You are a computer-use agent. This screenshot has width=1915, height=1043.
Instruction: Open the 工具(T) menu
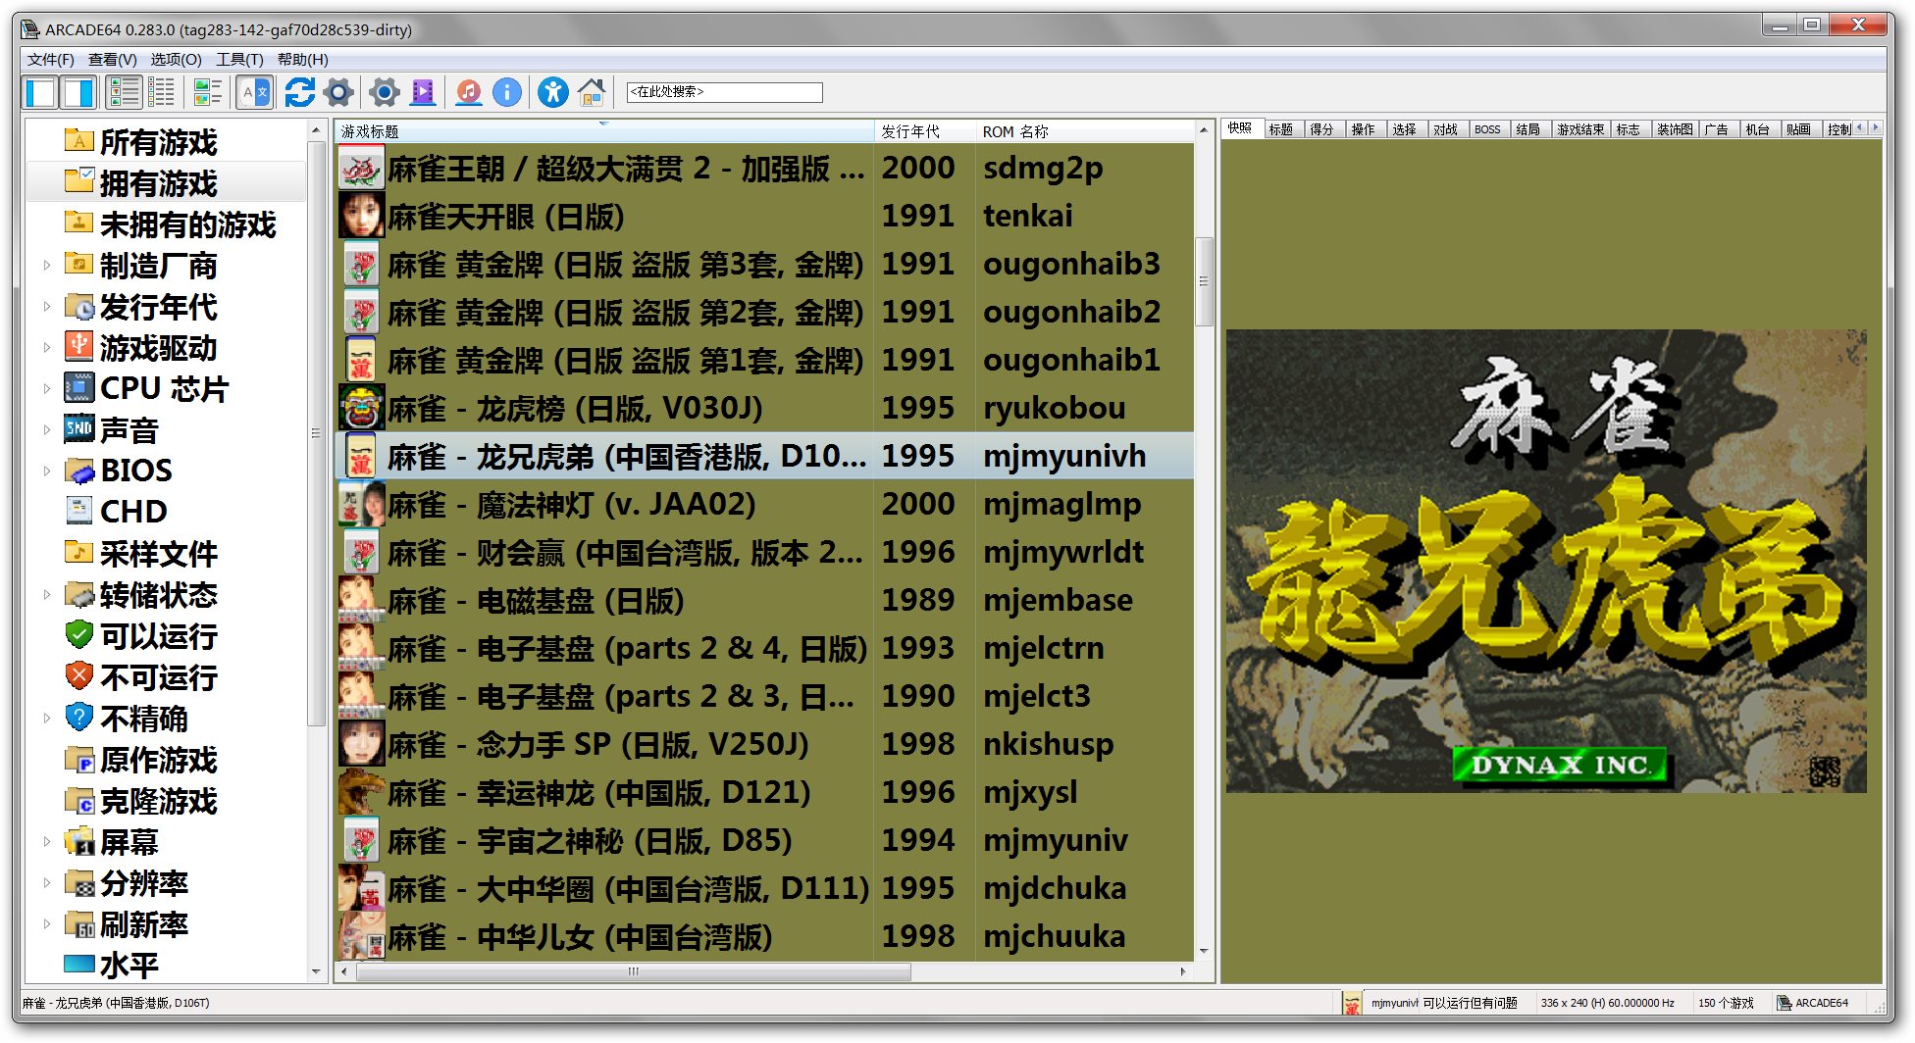tap(239, 60)
